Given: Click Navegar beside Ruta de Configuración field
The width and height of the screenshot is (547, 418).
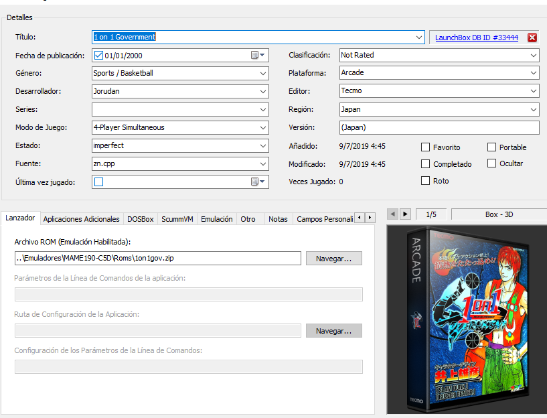Looking at the screenshot, I should coord(334,331).
